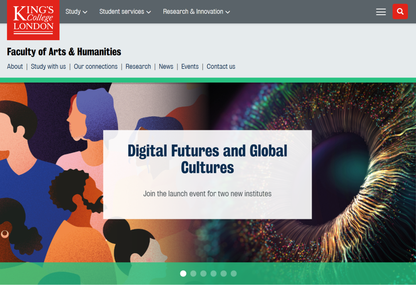Screen dimensions: 416x285
Task: Show the fifth carousel slide dot
Action: click(x=223, y=273)
